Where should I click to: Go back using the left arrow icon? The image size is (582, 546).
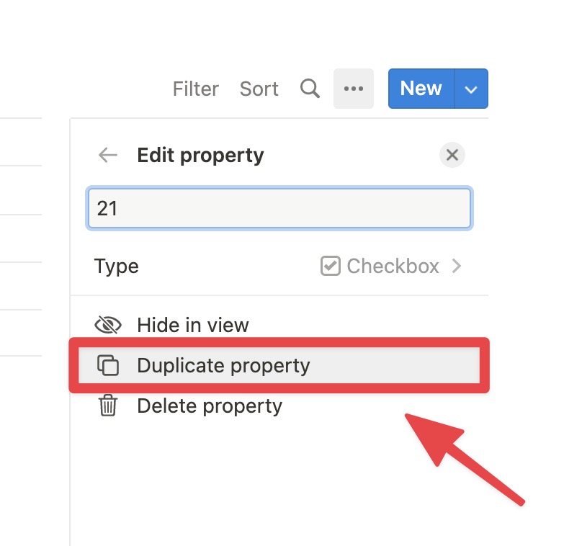[x=108, y=155]
